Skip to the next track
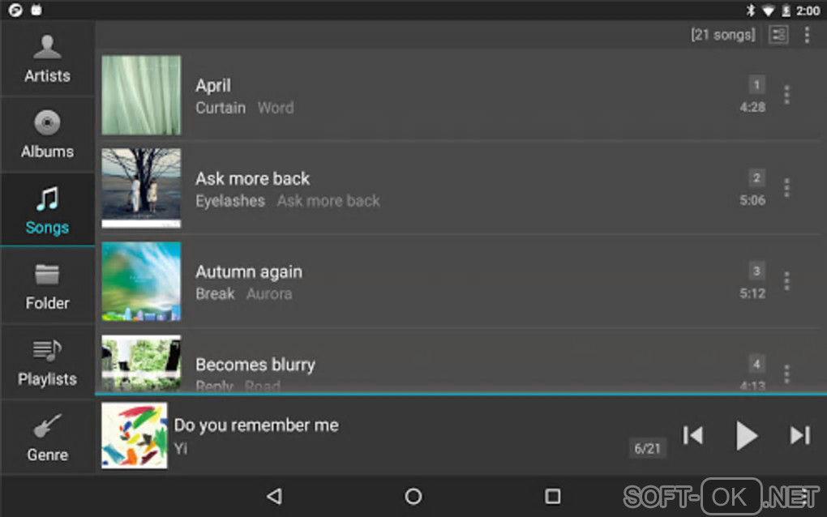This screenshot has height=517, width=827. tap(799, 435)
